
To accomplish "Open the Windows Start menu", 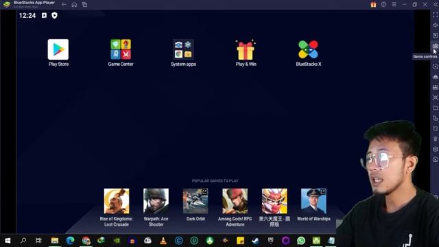I will click(8, 241).
